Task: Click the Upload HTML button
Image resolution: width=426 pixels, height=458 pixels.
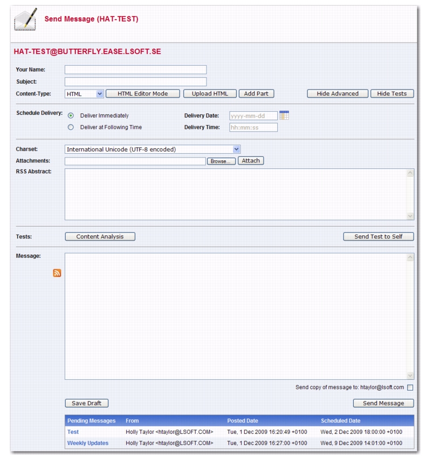Action: [x=210, y=94]
